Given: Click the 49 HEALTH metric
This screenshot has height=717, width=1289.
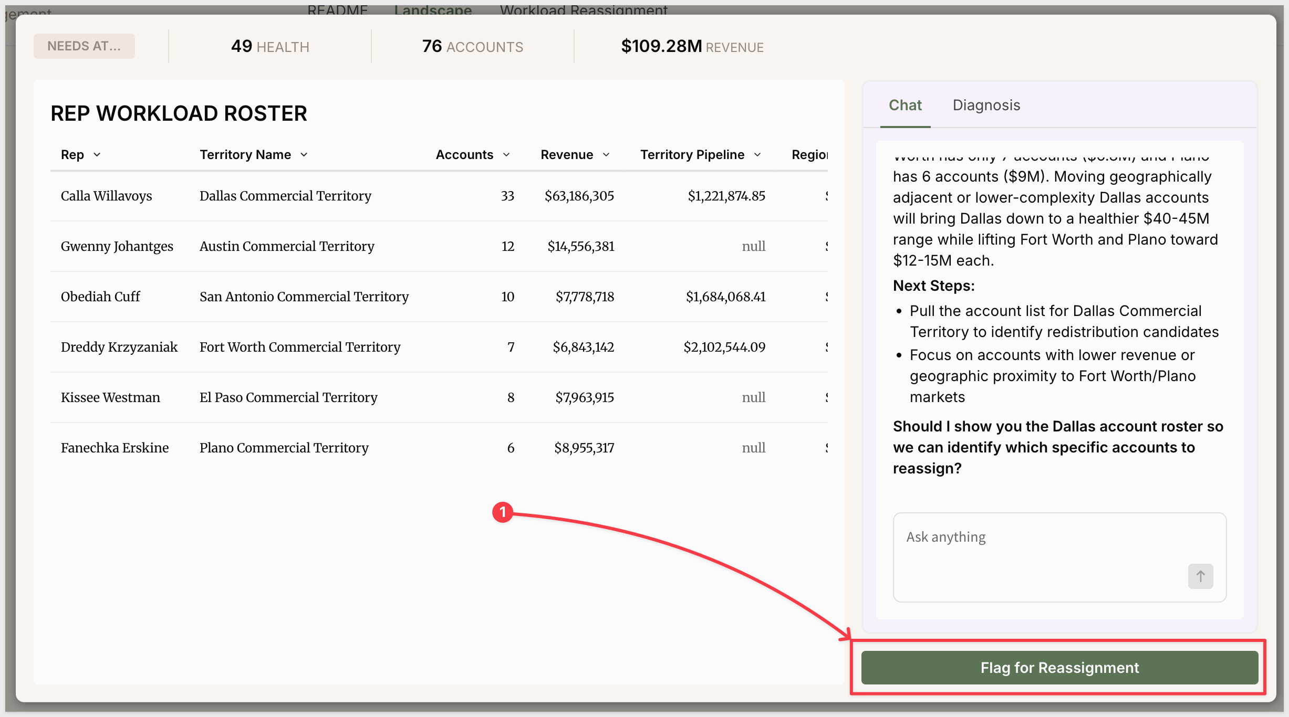Looking at the screenshot, I should (270, 46).
